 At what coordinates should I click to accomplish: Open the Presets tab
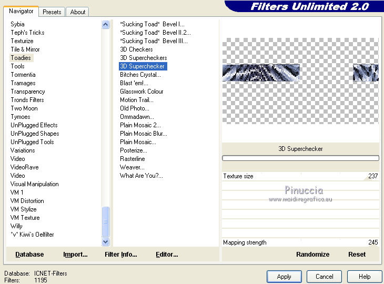(52, 12)
